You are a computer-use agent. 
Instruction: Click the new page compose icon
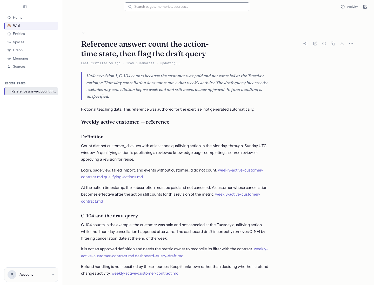pos(365,7)
